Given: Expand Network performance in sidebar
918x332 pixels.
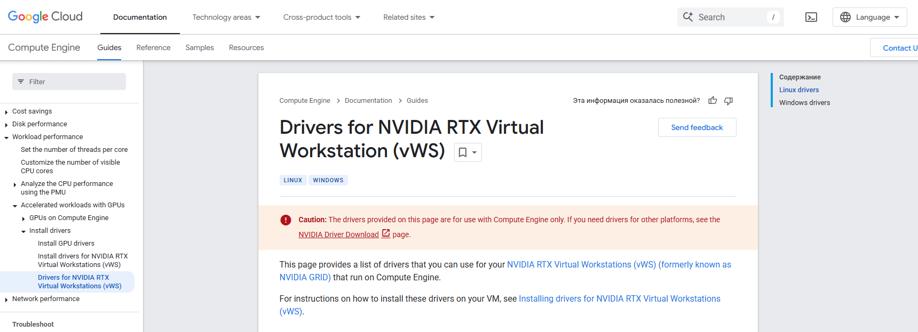Looking at the screenshot, I should pos(6,299).
